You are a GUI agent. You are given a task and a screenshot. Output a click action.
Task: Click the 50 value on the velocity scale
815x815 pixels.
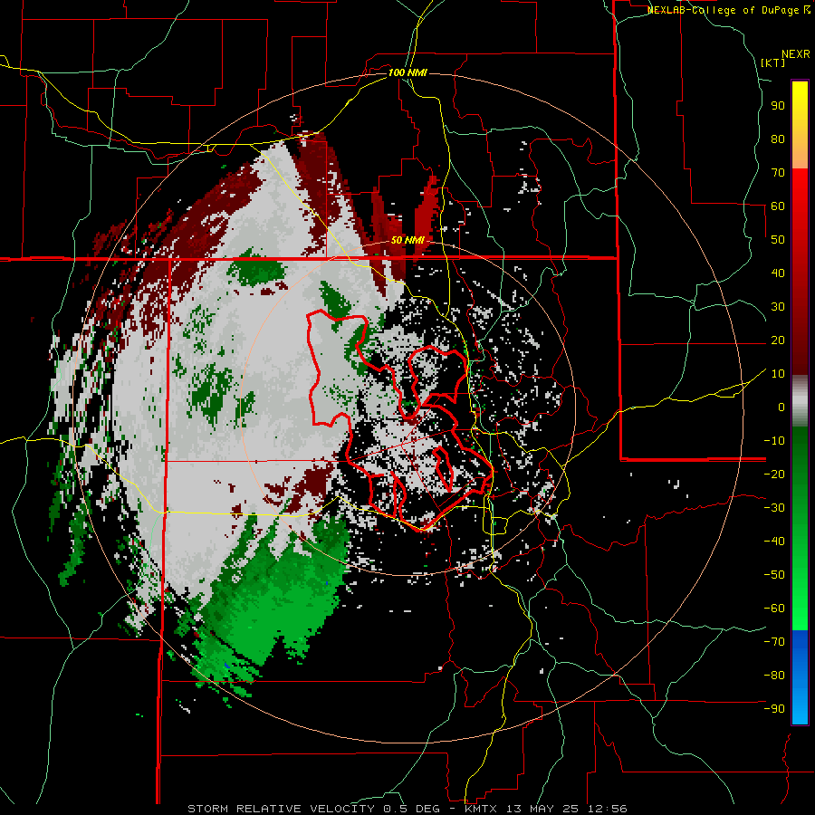click(778, 240)
